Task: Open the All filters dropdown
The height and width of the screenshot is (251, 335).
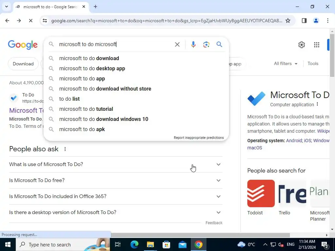Action: coord(285,63)
